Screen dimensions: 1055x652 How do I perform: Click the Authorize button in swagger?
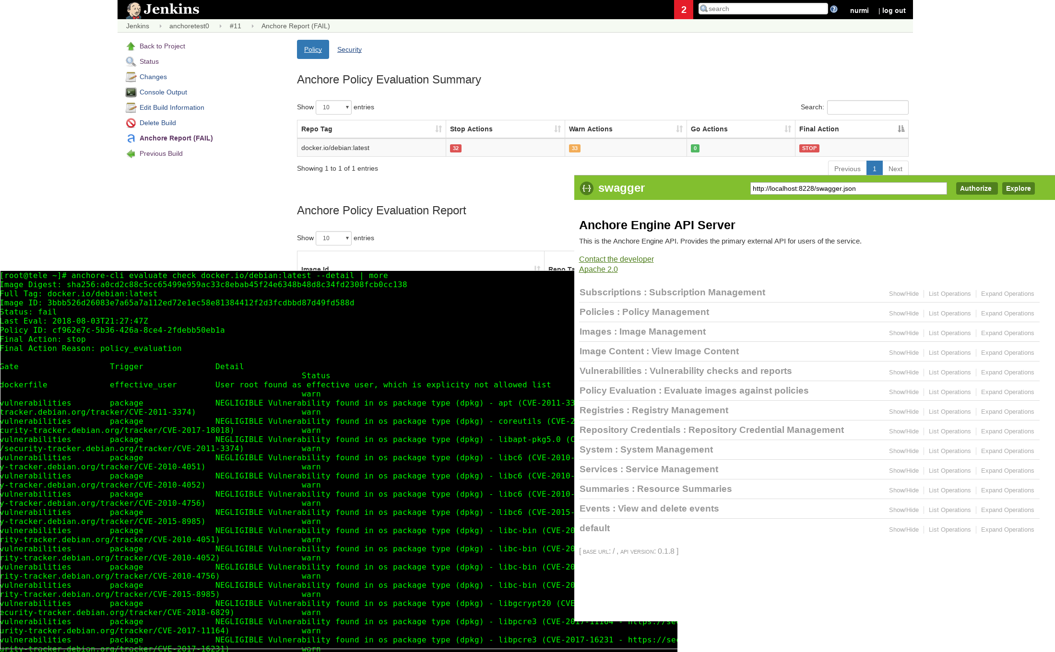[976, 188]
